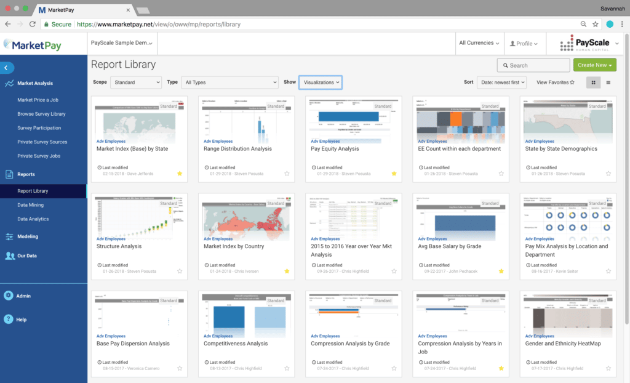Expand the chevron next to PayScale logo
Screen dimensions: 630x383
point(616,44)
